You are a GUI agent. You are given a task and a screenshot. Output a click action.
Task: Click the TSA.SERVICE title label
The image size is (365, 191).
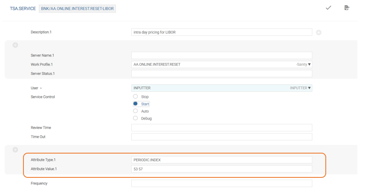point(22,9)
